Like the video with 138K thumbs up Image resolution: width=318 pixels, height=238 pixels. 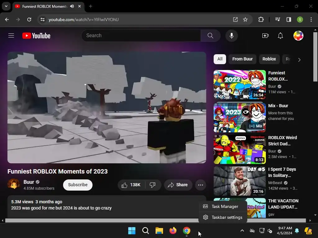tap(131, 185)
